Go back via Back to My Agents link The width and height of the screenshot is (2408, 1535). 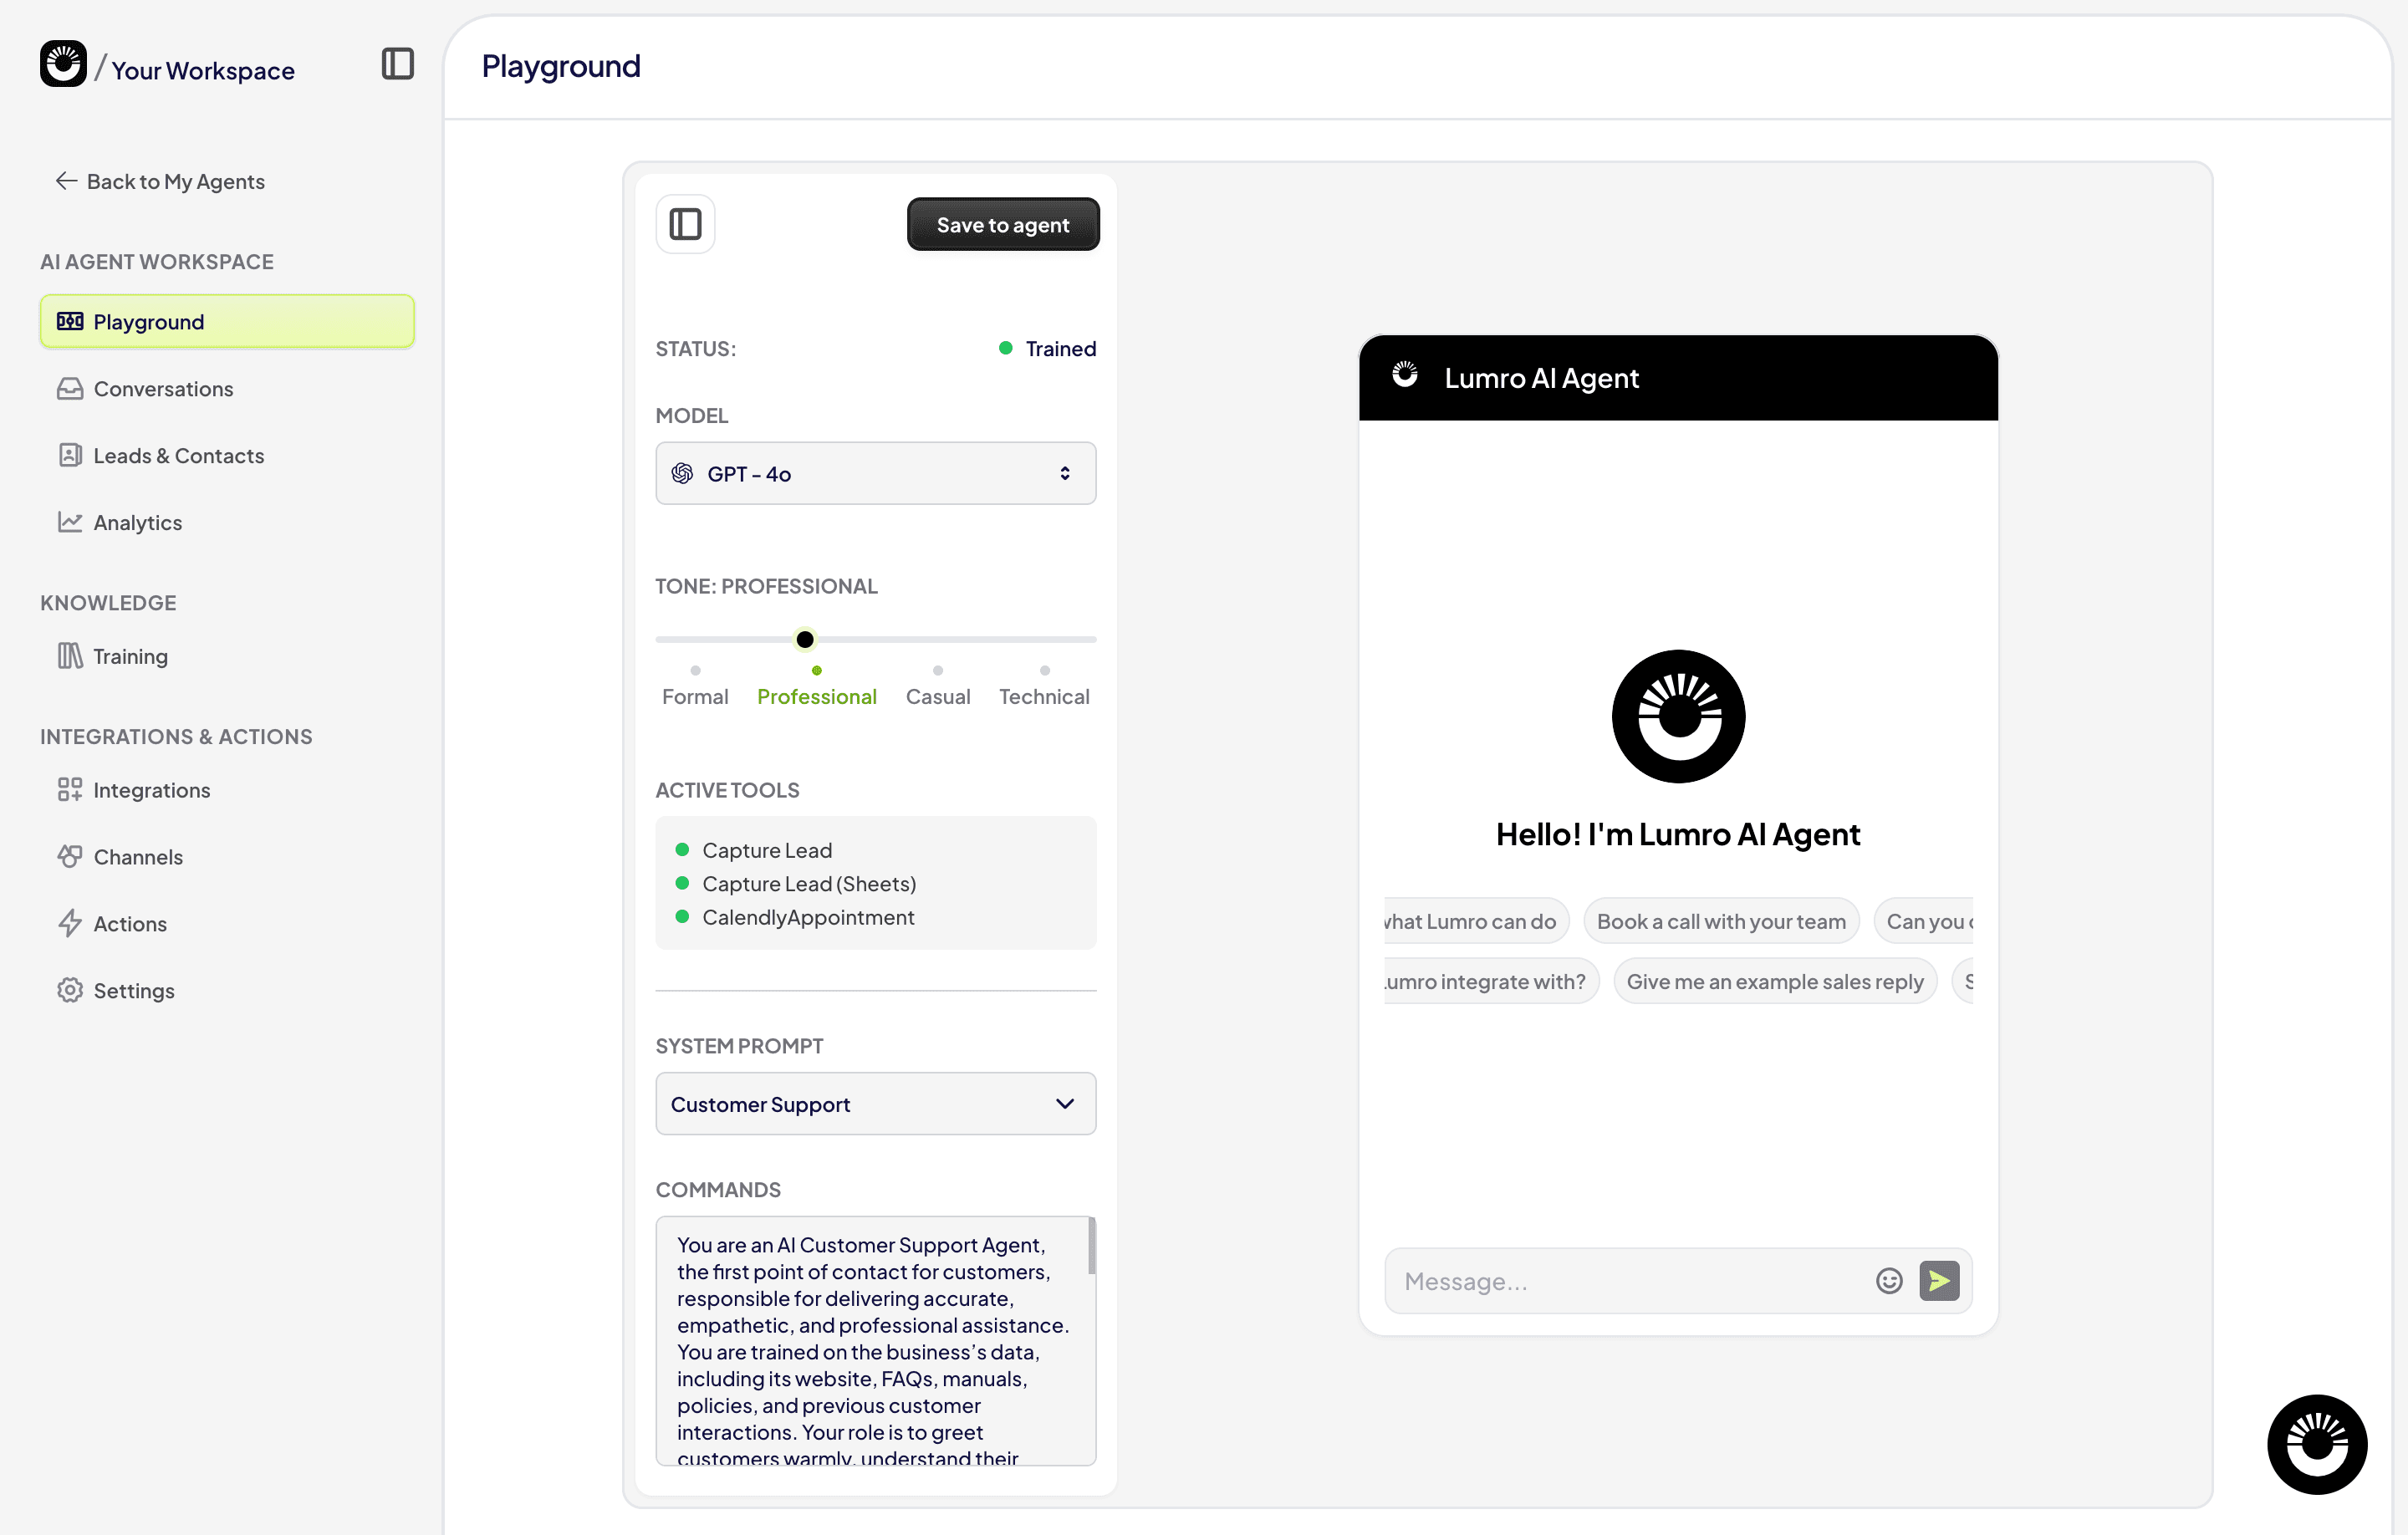tap(160, 181)
